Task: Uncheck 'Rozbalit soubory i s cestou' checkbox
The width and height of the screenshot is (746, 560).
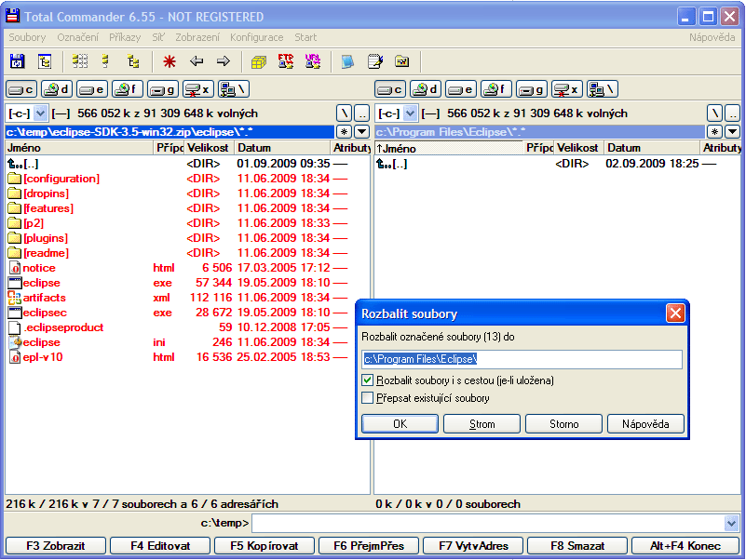Action: 367,380
